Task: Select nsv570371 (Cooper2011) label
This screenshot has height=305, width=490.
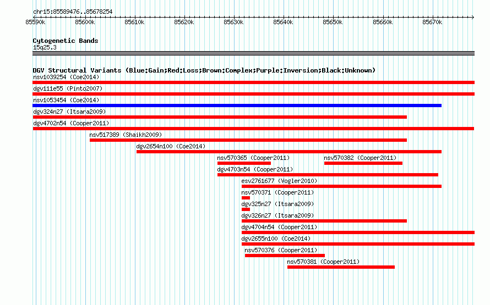Action: (277, 192)
